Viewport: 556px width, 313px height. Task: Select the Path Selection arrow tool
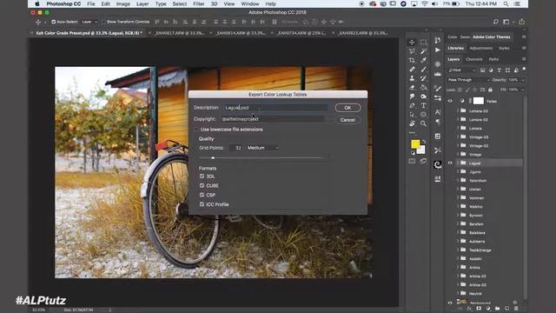point(412,115)
